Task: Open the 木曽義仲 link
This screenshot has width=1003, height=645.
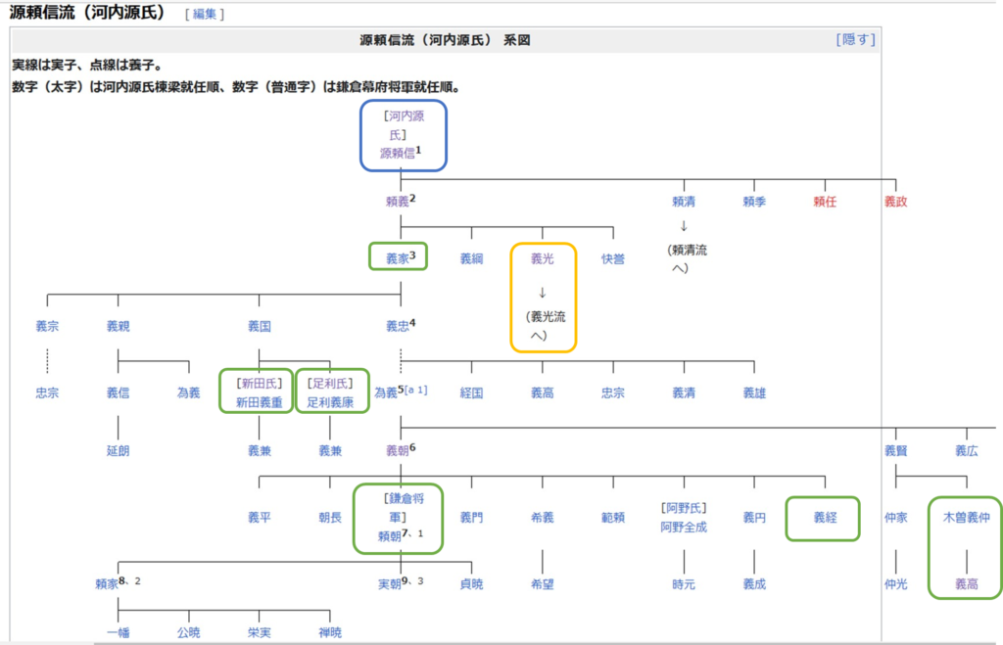Action: pos(967,517)
